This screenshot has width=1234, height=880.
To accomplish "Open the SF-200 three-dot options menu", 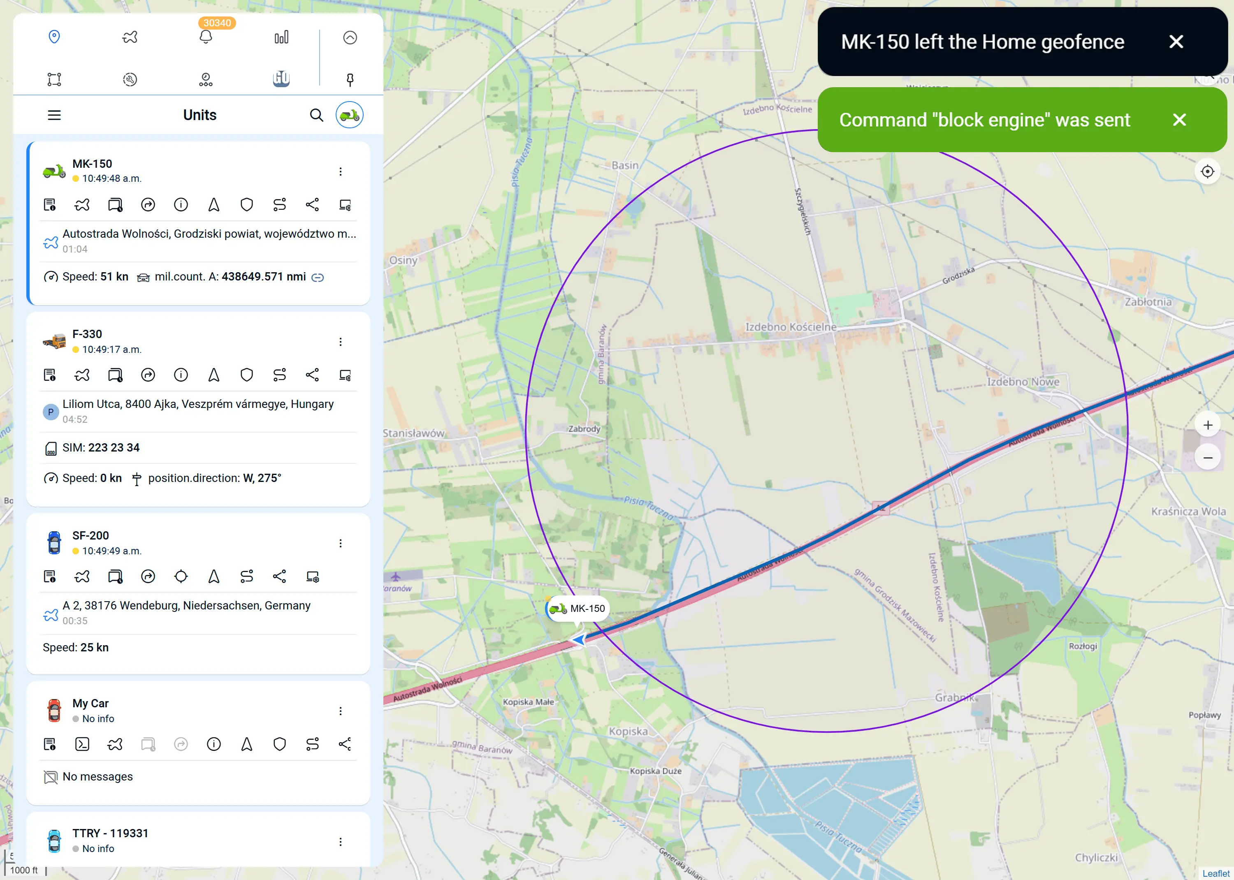I will (x=340, y=544).
